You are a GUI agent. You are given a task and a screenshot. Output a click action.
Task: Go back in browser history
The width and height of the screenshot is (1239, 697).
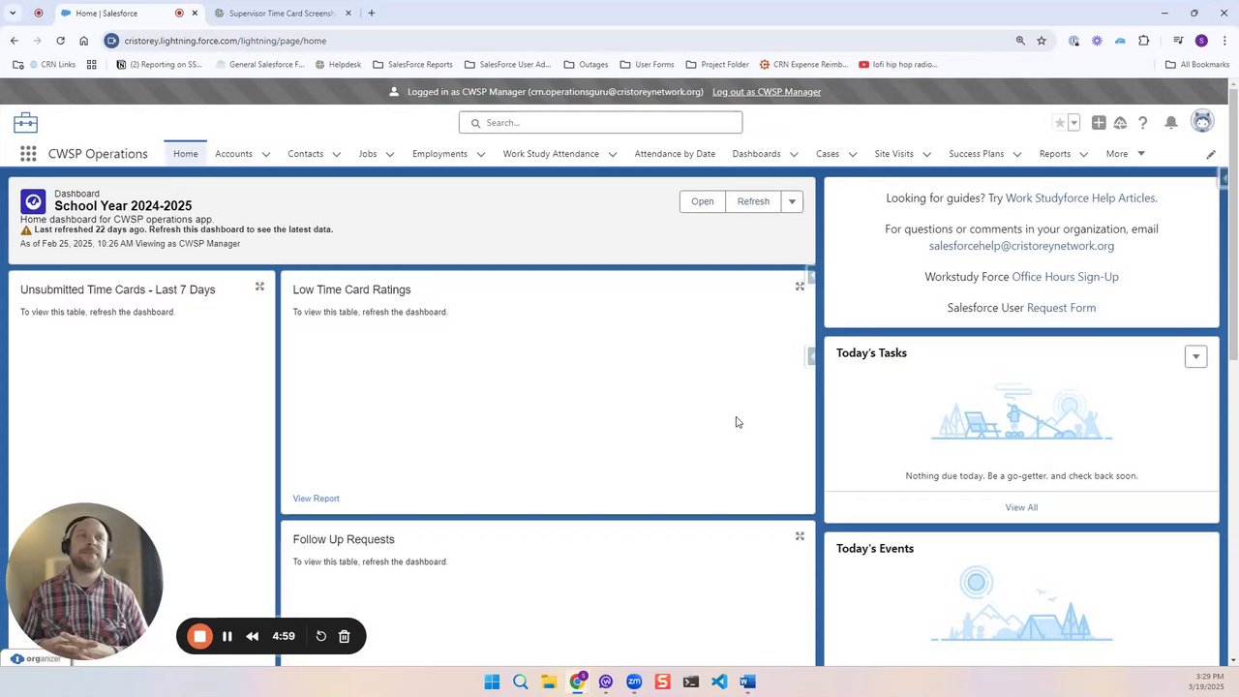click(x=14, y=41)
